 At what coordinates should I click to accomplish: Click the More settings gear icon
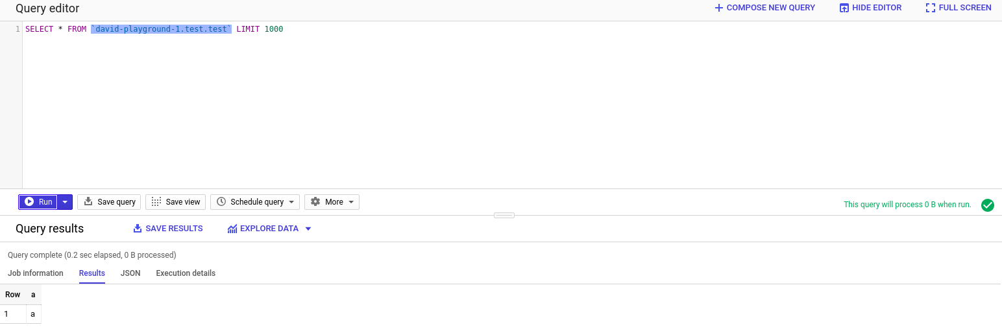coord(315,202)
